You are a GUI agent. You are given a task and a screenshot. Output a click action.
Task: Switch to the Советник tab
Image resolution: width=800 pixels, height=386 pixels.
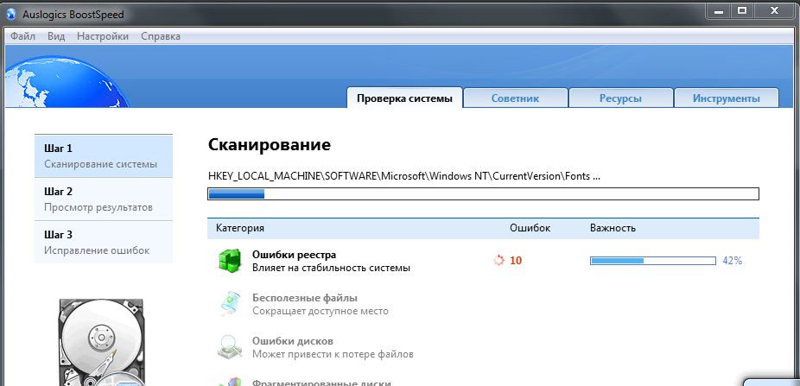[515, 98]
